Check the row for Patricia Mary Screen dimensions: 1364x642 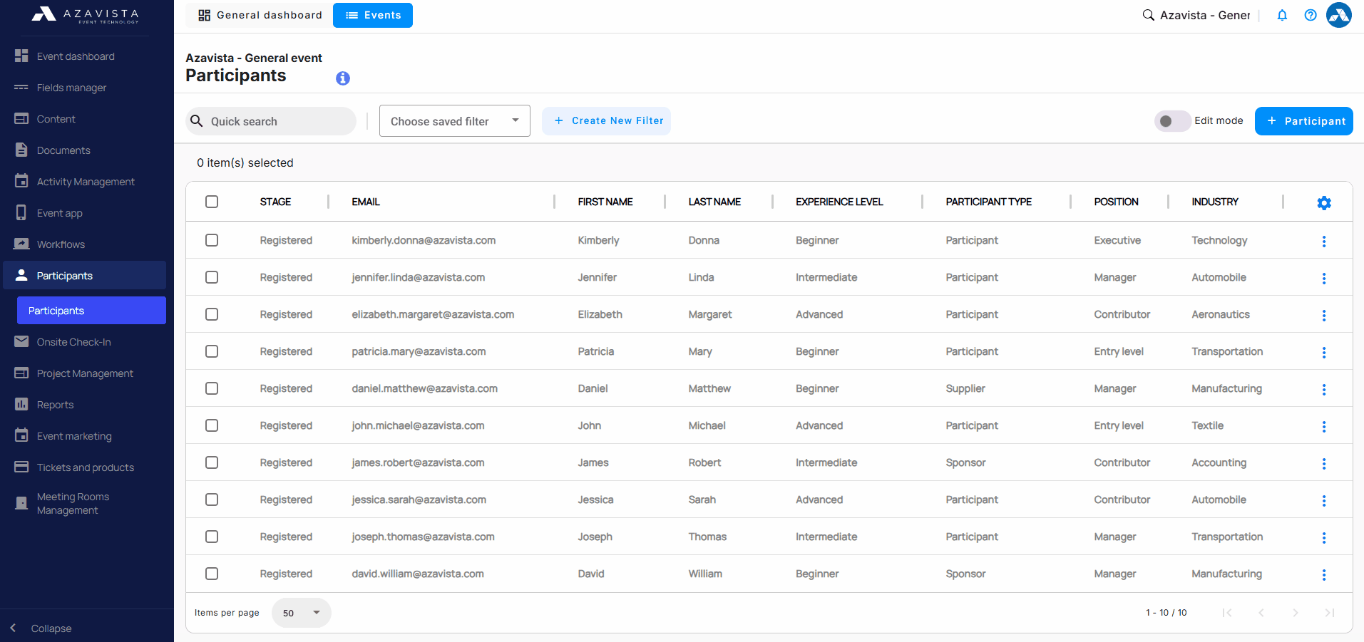click(x=212, y=351)
